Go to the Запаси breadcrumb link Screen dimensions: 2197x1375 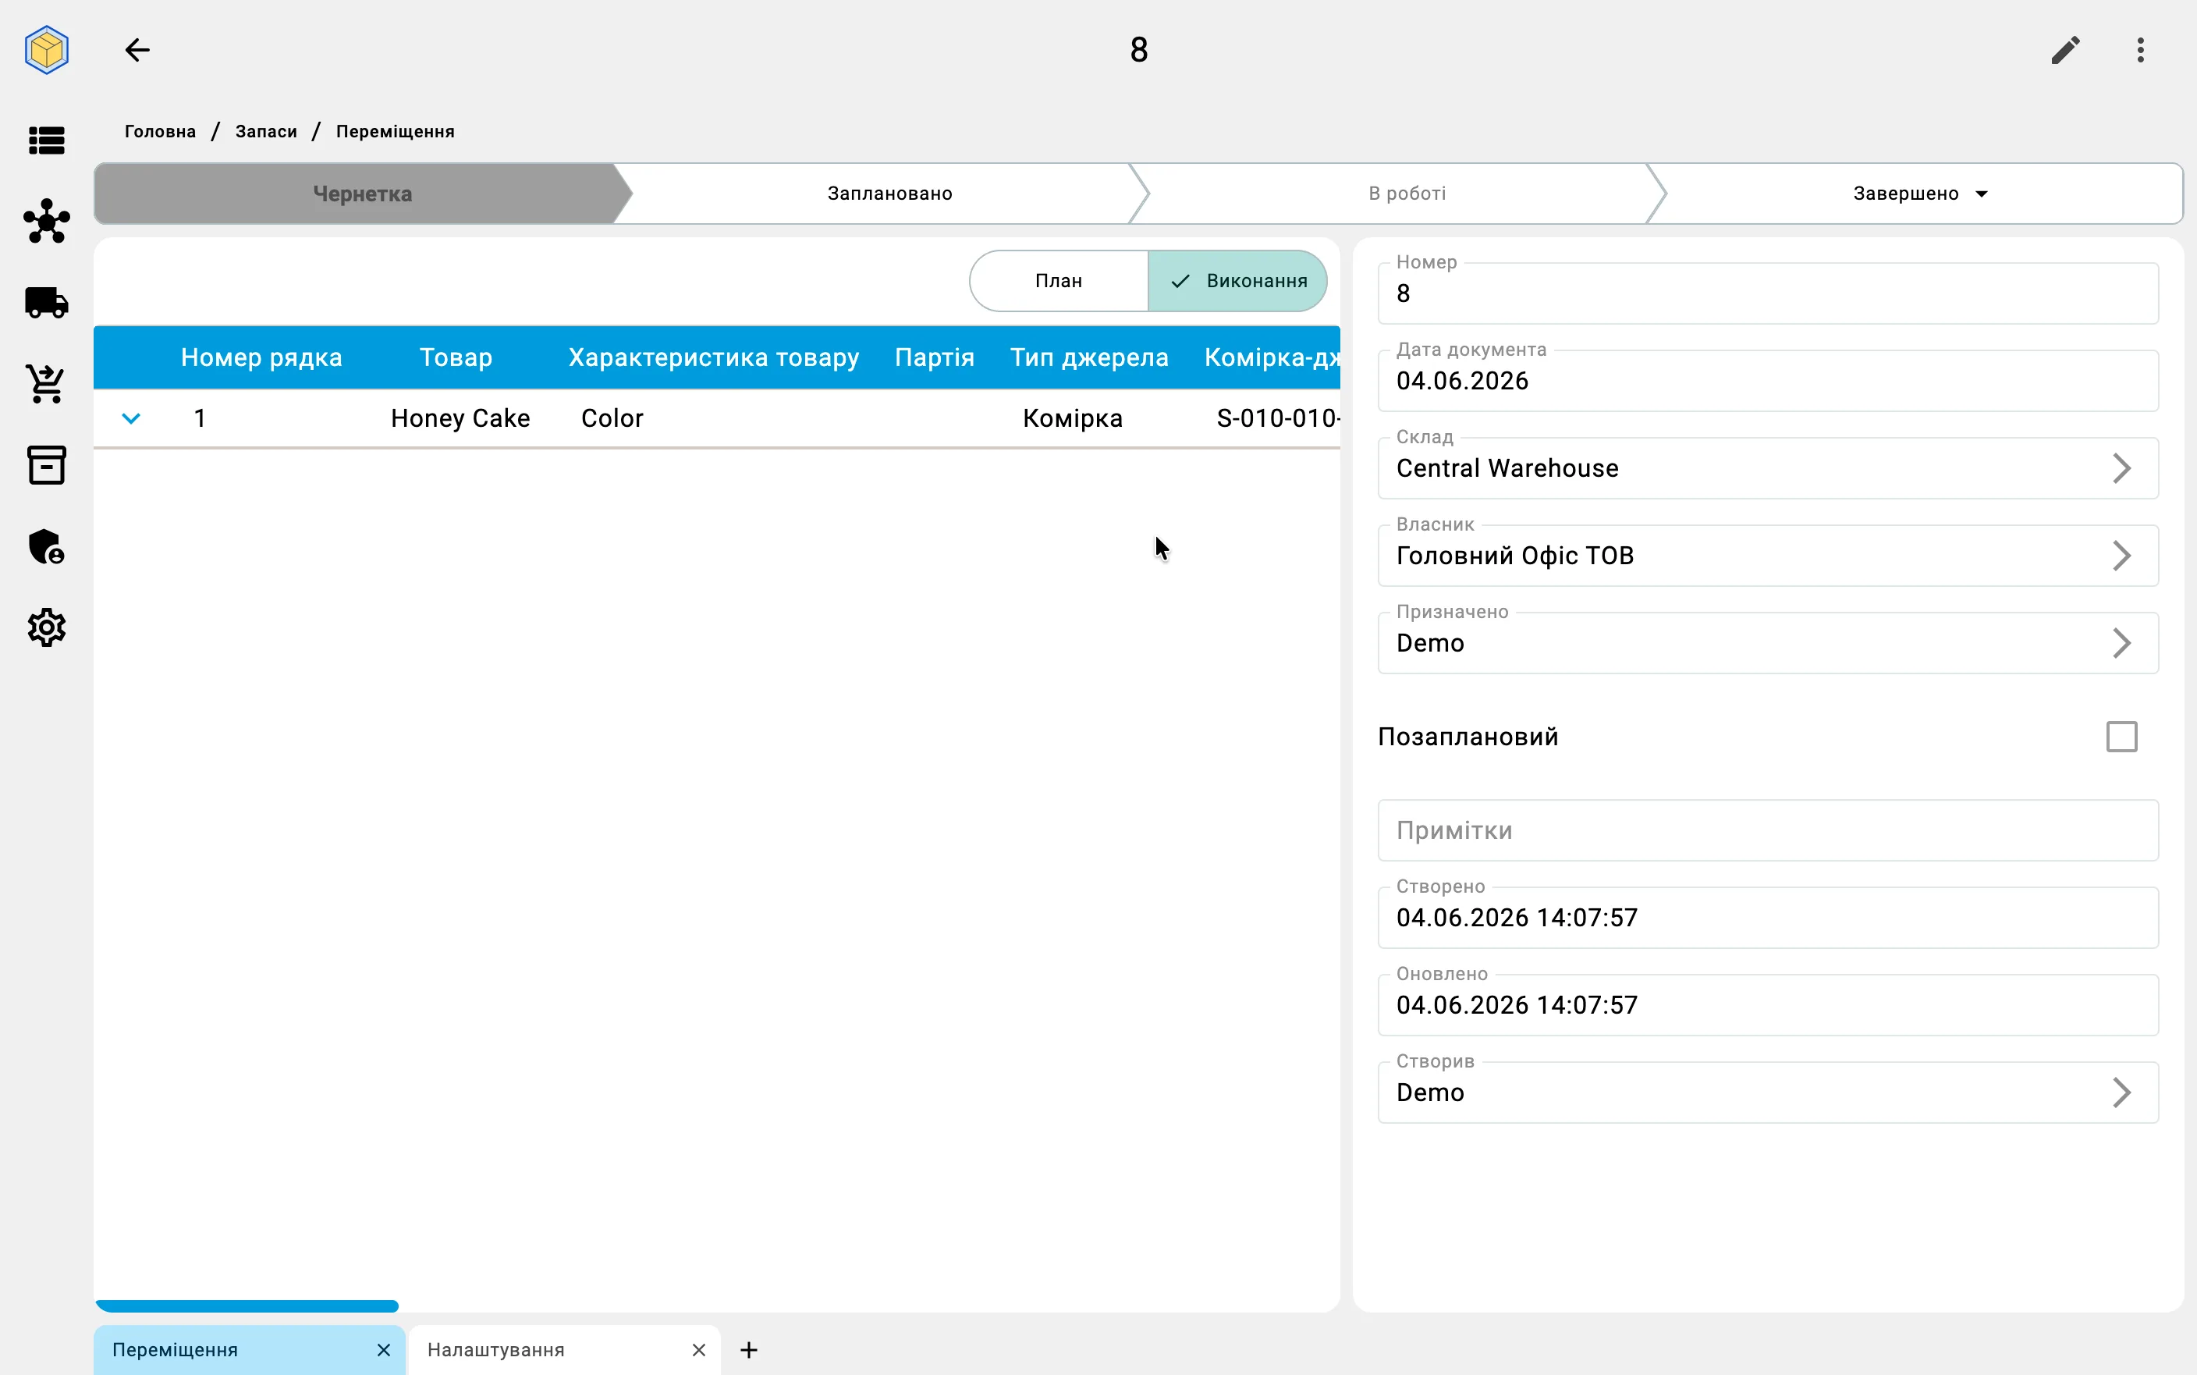(265, 132)
